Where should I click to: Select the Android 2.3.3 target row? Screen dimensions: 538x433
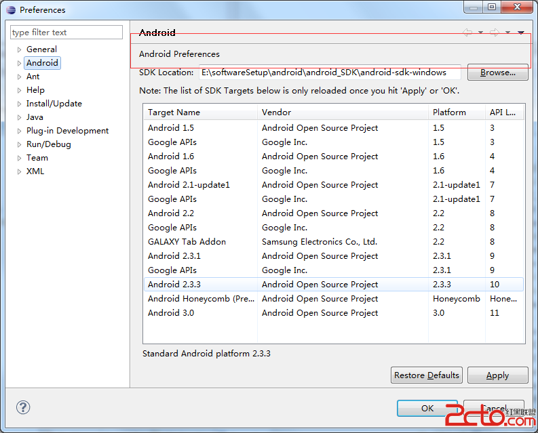pyautogui.click(x=334, y=285)
